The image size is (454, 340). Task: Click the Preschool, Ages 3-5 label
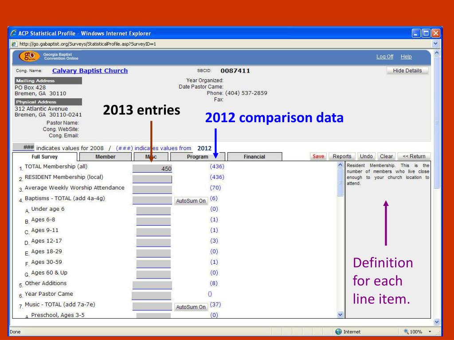pos(58,315)
